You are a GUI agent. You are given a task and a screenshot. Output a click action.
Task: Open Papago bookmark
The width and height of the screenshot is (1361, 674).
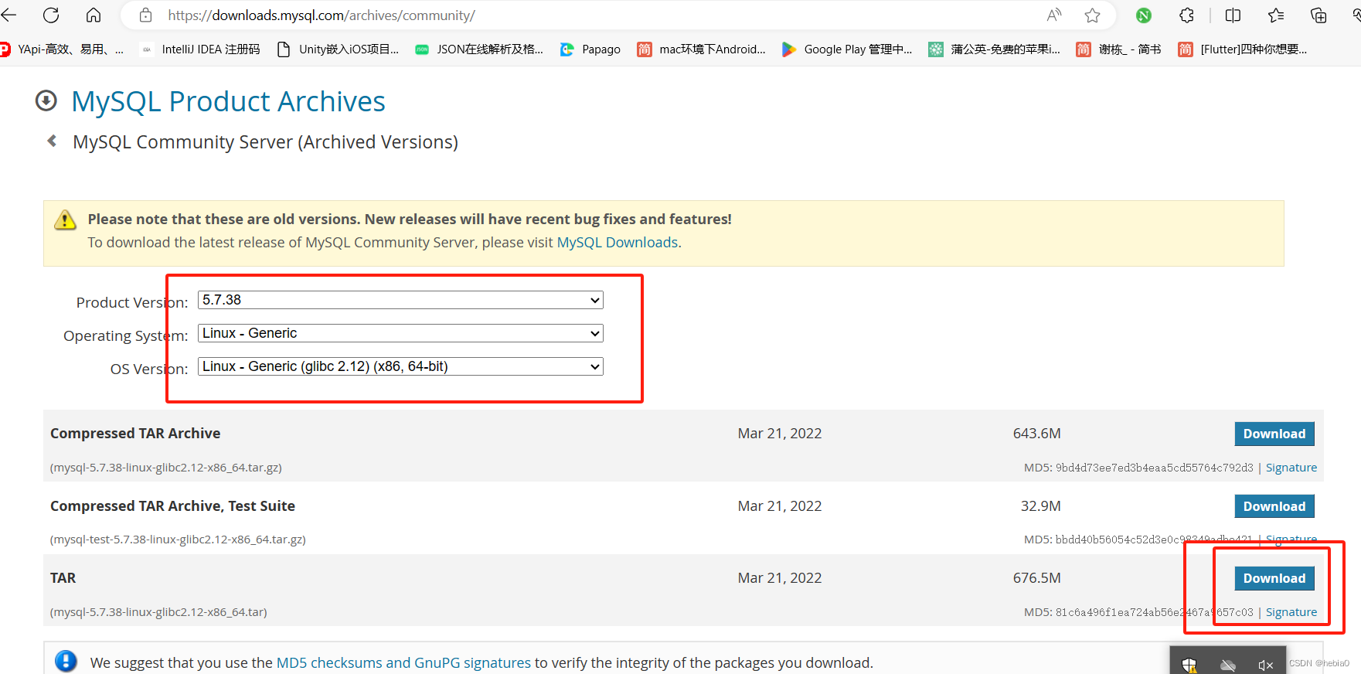[590, 49]
